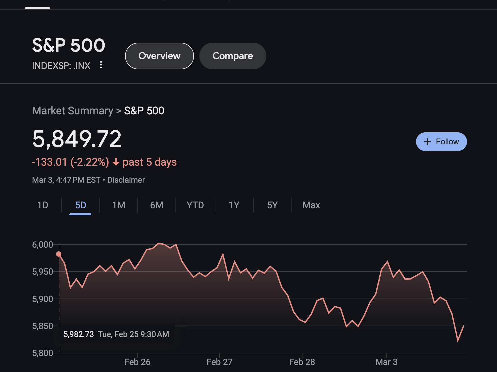The height and width of the screenshot is (372, 497).
Task: Click the 5,982.73 tooltip value
Action: (79, 334)
